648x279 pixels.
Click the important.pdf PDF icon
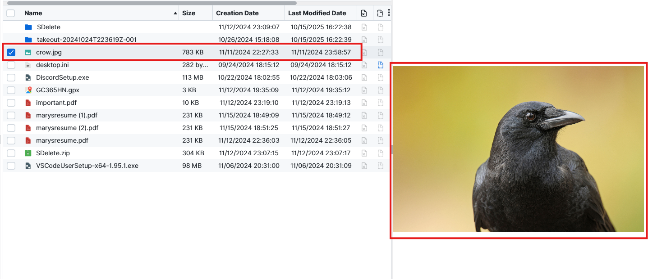pos(28,103)
